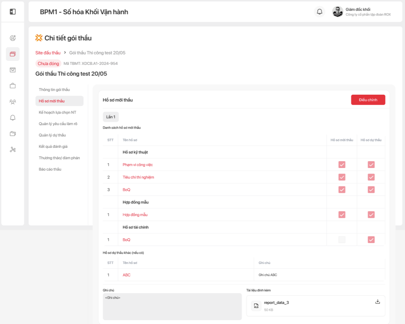The width and height of the screenshot is (405, 324).
Task: Select the Lần 1 round tab
Action: tap(111, 117)
